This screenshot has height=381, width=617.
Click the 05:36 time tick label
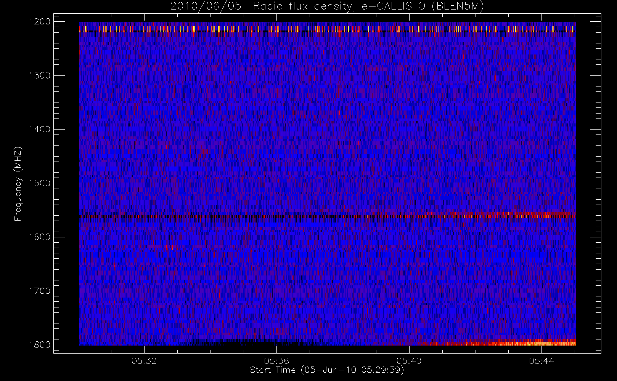click(x=276, y=361)
